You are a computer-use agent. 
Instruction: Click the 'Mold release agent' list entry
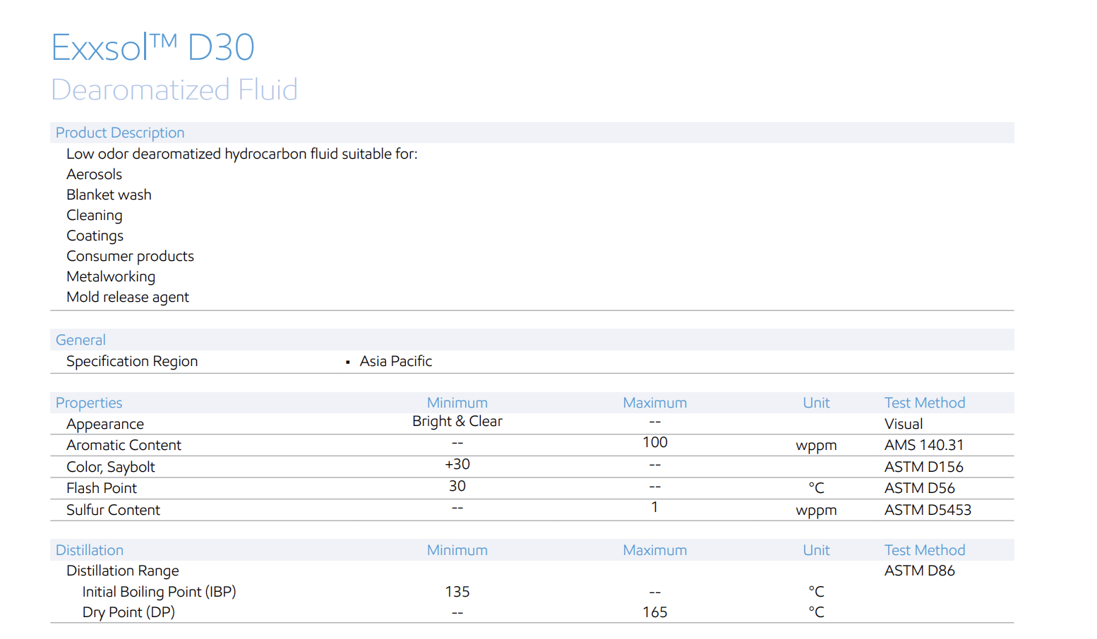point(128,297)
